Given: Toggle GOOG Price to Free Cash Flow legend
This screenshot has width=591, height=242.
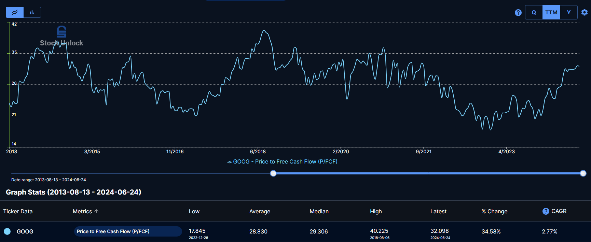Looking at the screenshot, I should (282, 161).
